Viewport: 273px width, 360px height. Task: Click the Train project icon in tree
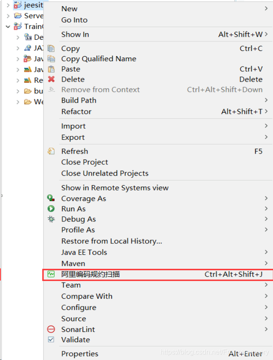18,26
